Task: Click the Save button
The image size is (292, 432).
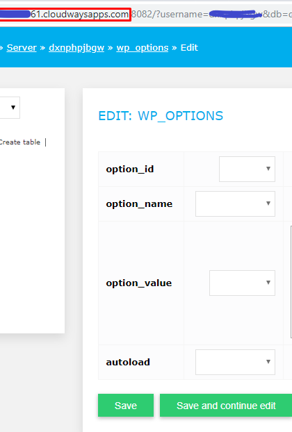Action: 126,406
